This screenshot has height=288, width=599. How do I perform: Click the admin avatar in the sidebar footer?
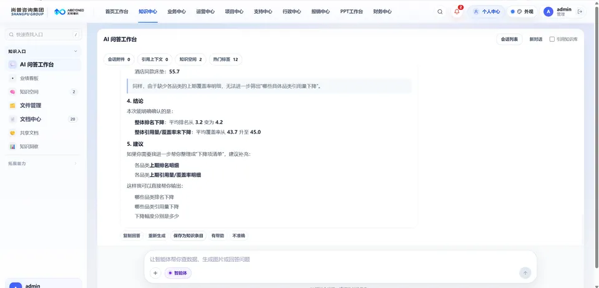(x=16, y=286)
